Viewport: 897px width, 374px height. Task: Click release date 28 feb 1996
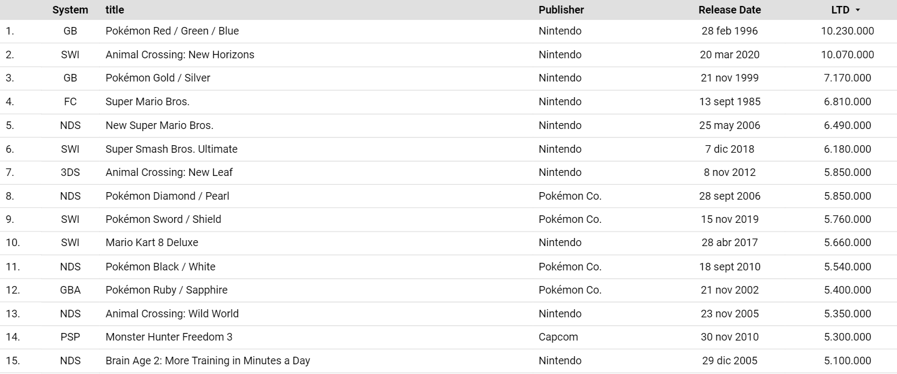[730, 31]
